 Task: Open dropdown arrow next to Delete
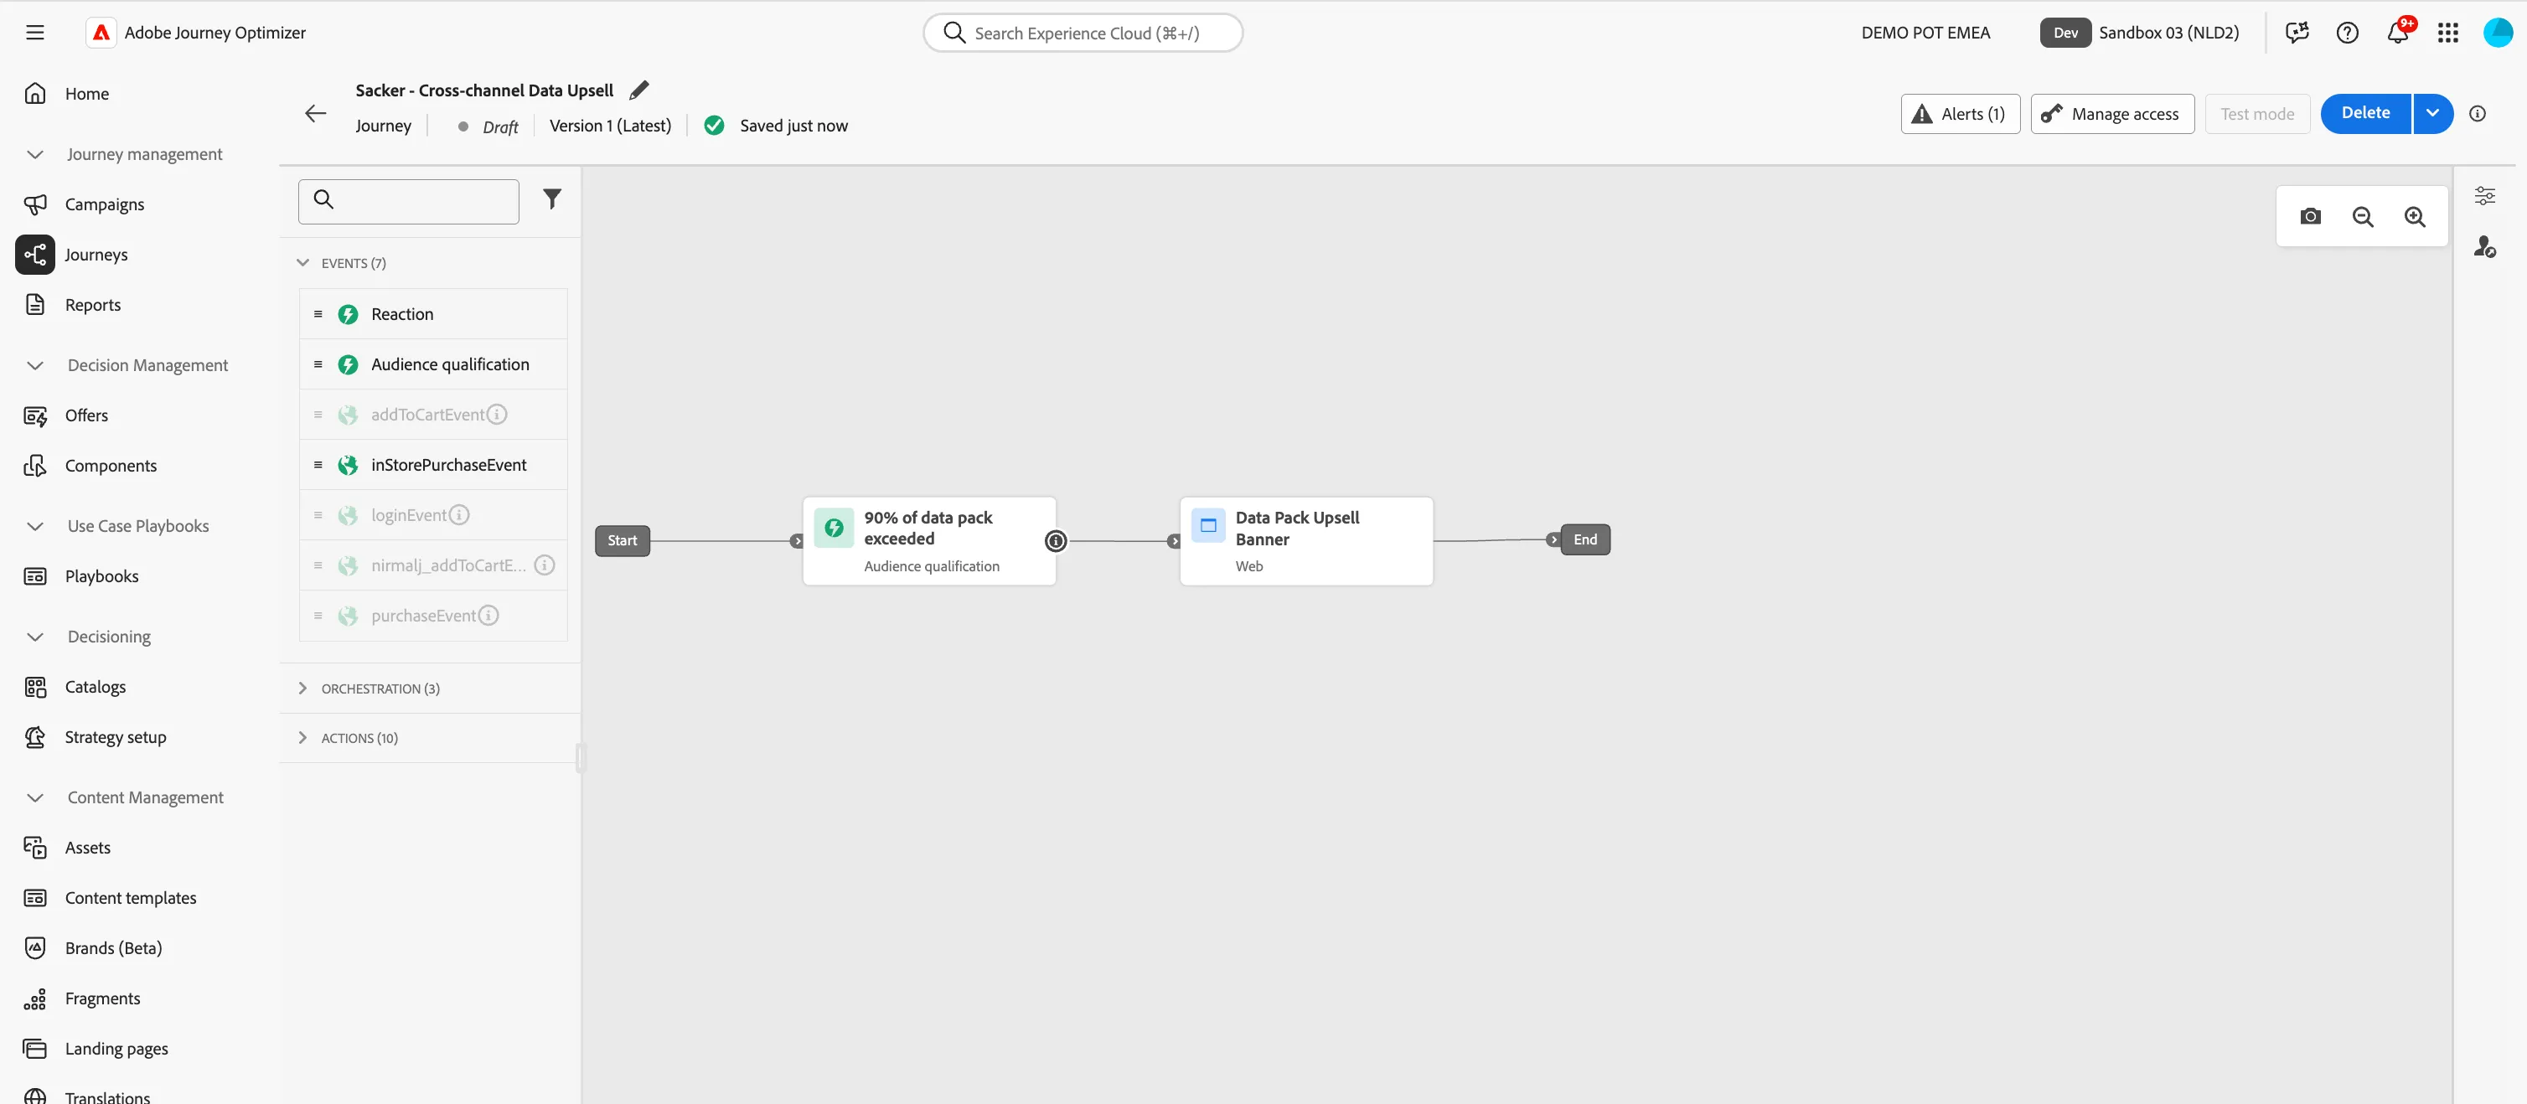tap(2431, 113)
